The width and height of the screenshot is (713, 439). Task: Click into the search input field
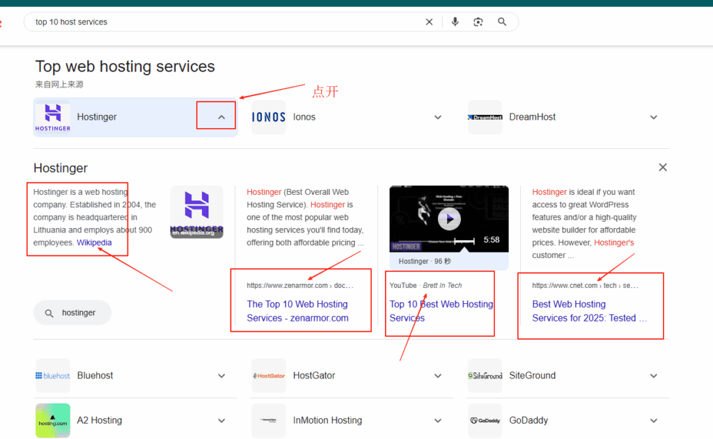(x=223, y=22)
